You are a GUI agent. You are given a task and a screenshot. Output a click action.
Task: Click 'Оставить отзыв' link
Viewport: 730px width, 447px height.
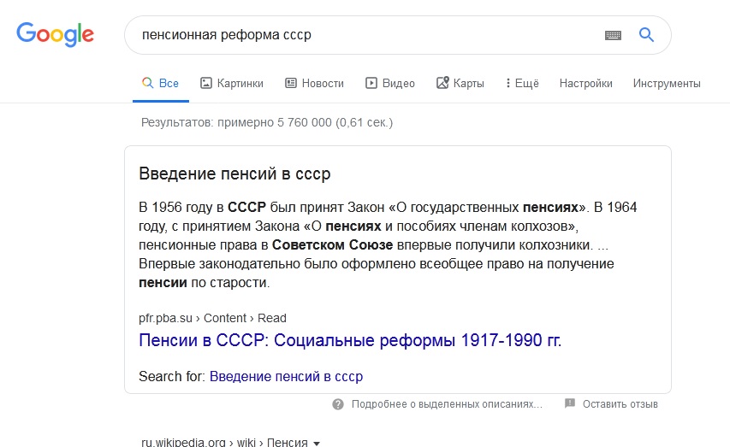[620, 404]
